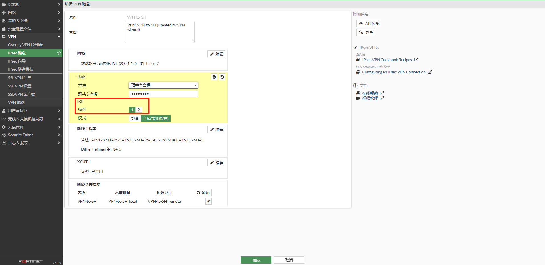This screenshot has width=545, height=265.
Task: Select IKE version 1
Action: (x=132, y=110)
